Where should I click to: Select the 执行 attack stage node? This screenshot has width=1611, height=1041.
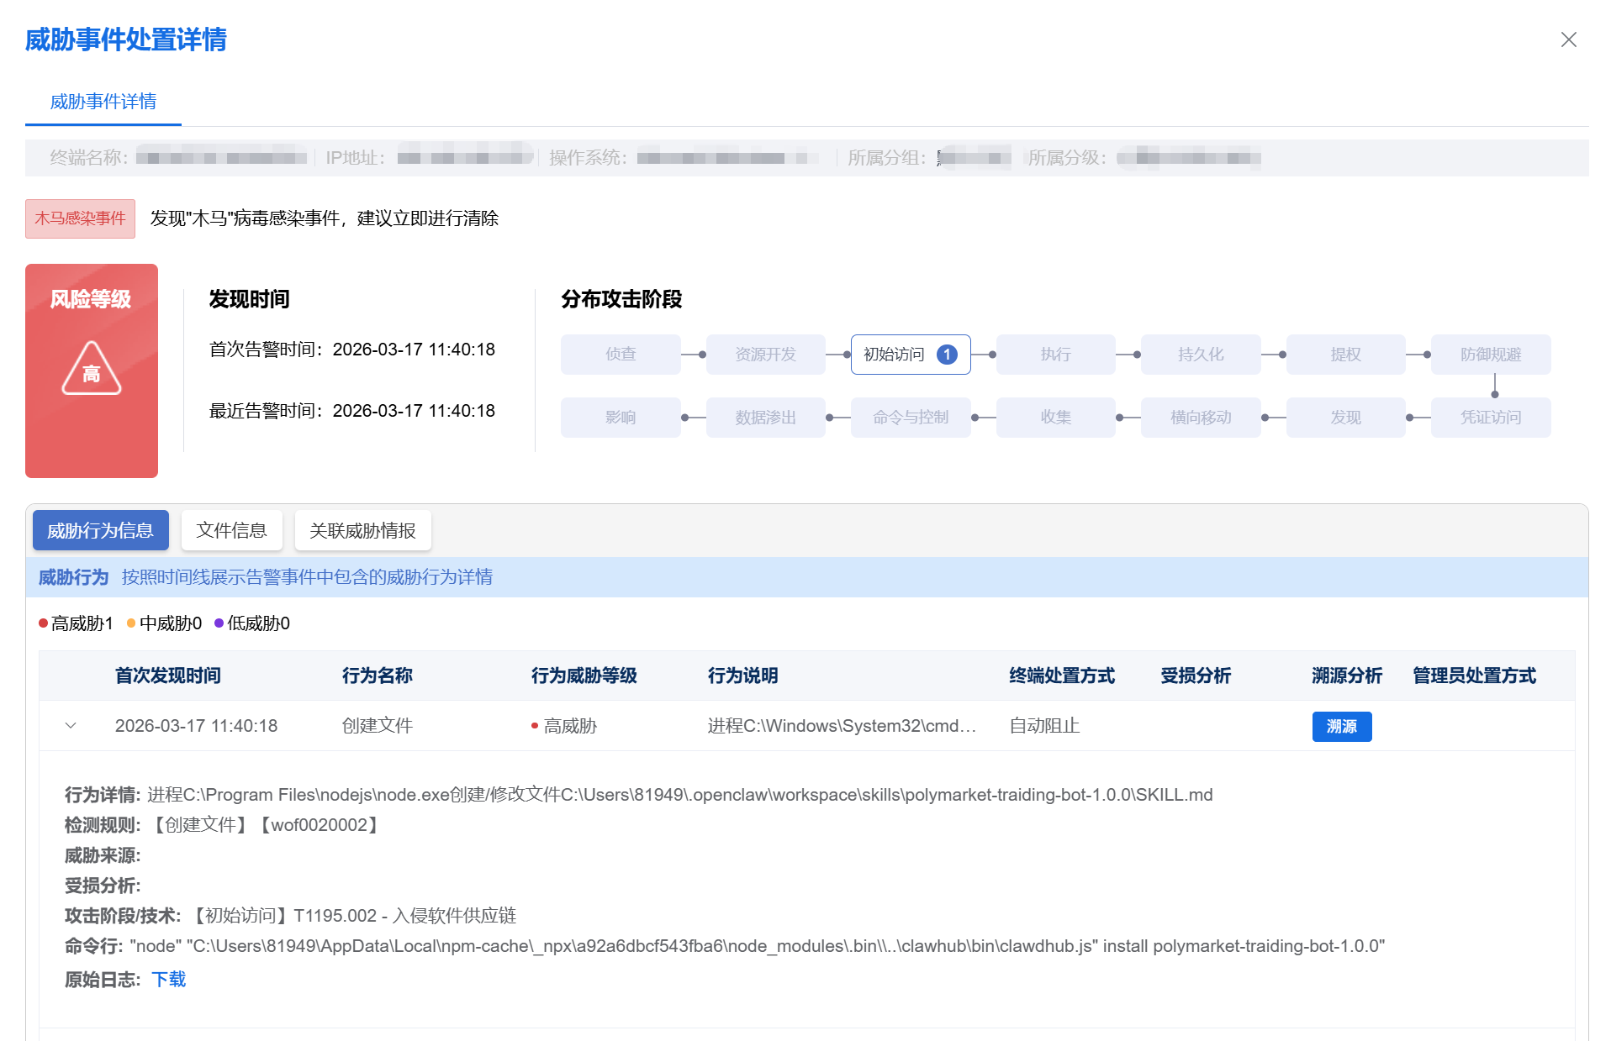(x=1055, y=355)
